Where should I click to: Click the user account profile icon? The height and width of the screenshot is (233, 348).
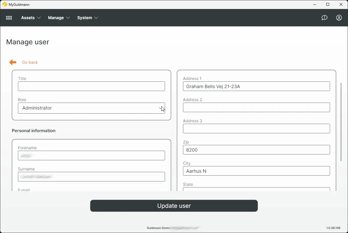[x=339, y=18]
